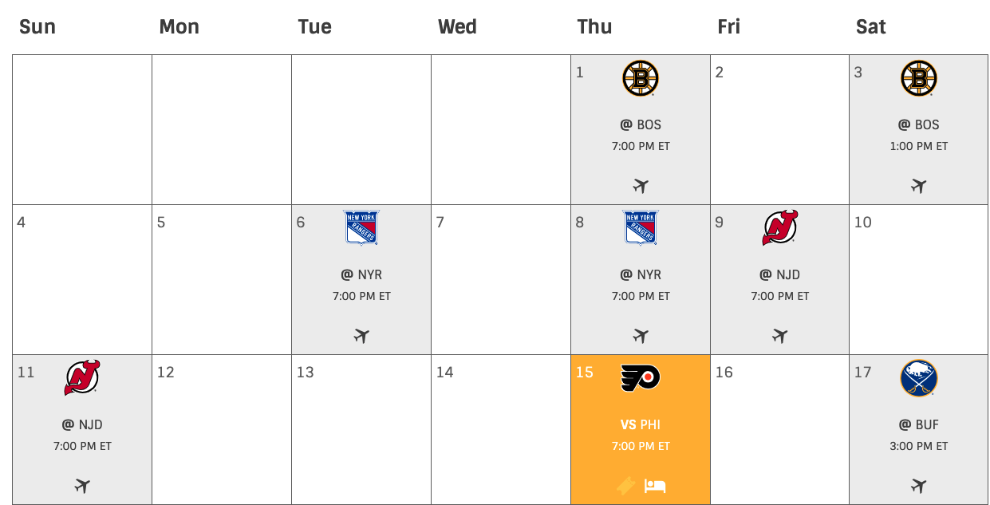This screenshot has height=505, width=990.
Task: Click the airplane icon on the 17th
Action: tap(919, 485)
